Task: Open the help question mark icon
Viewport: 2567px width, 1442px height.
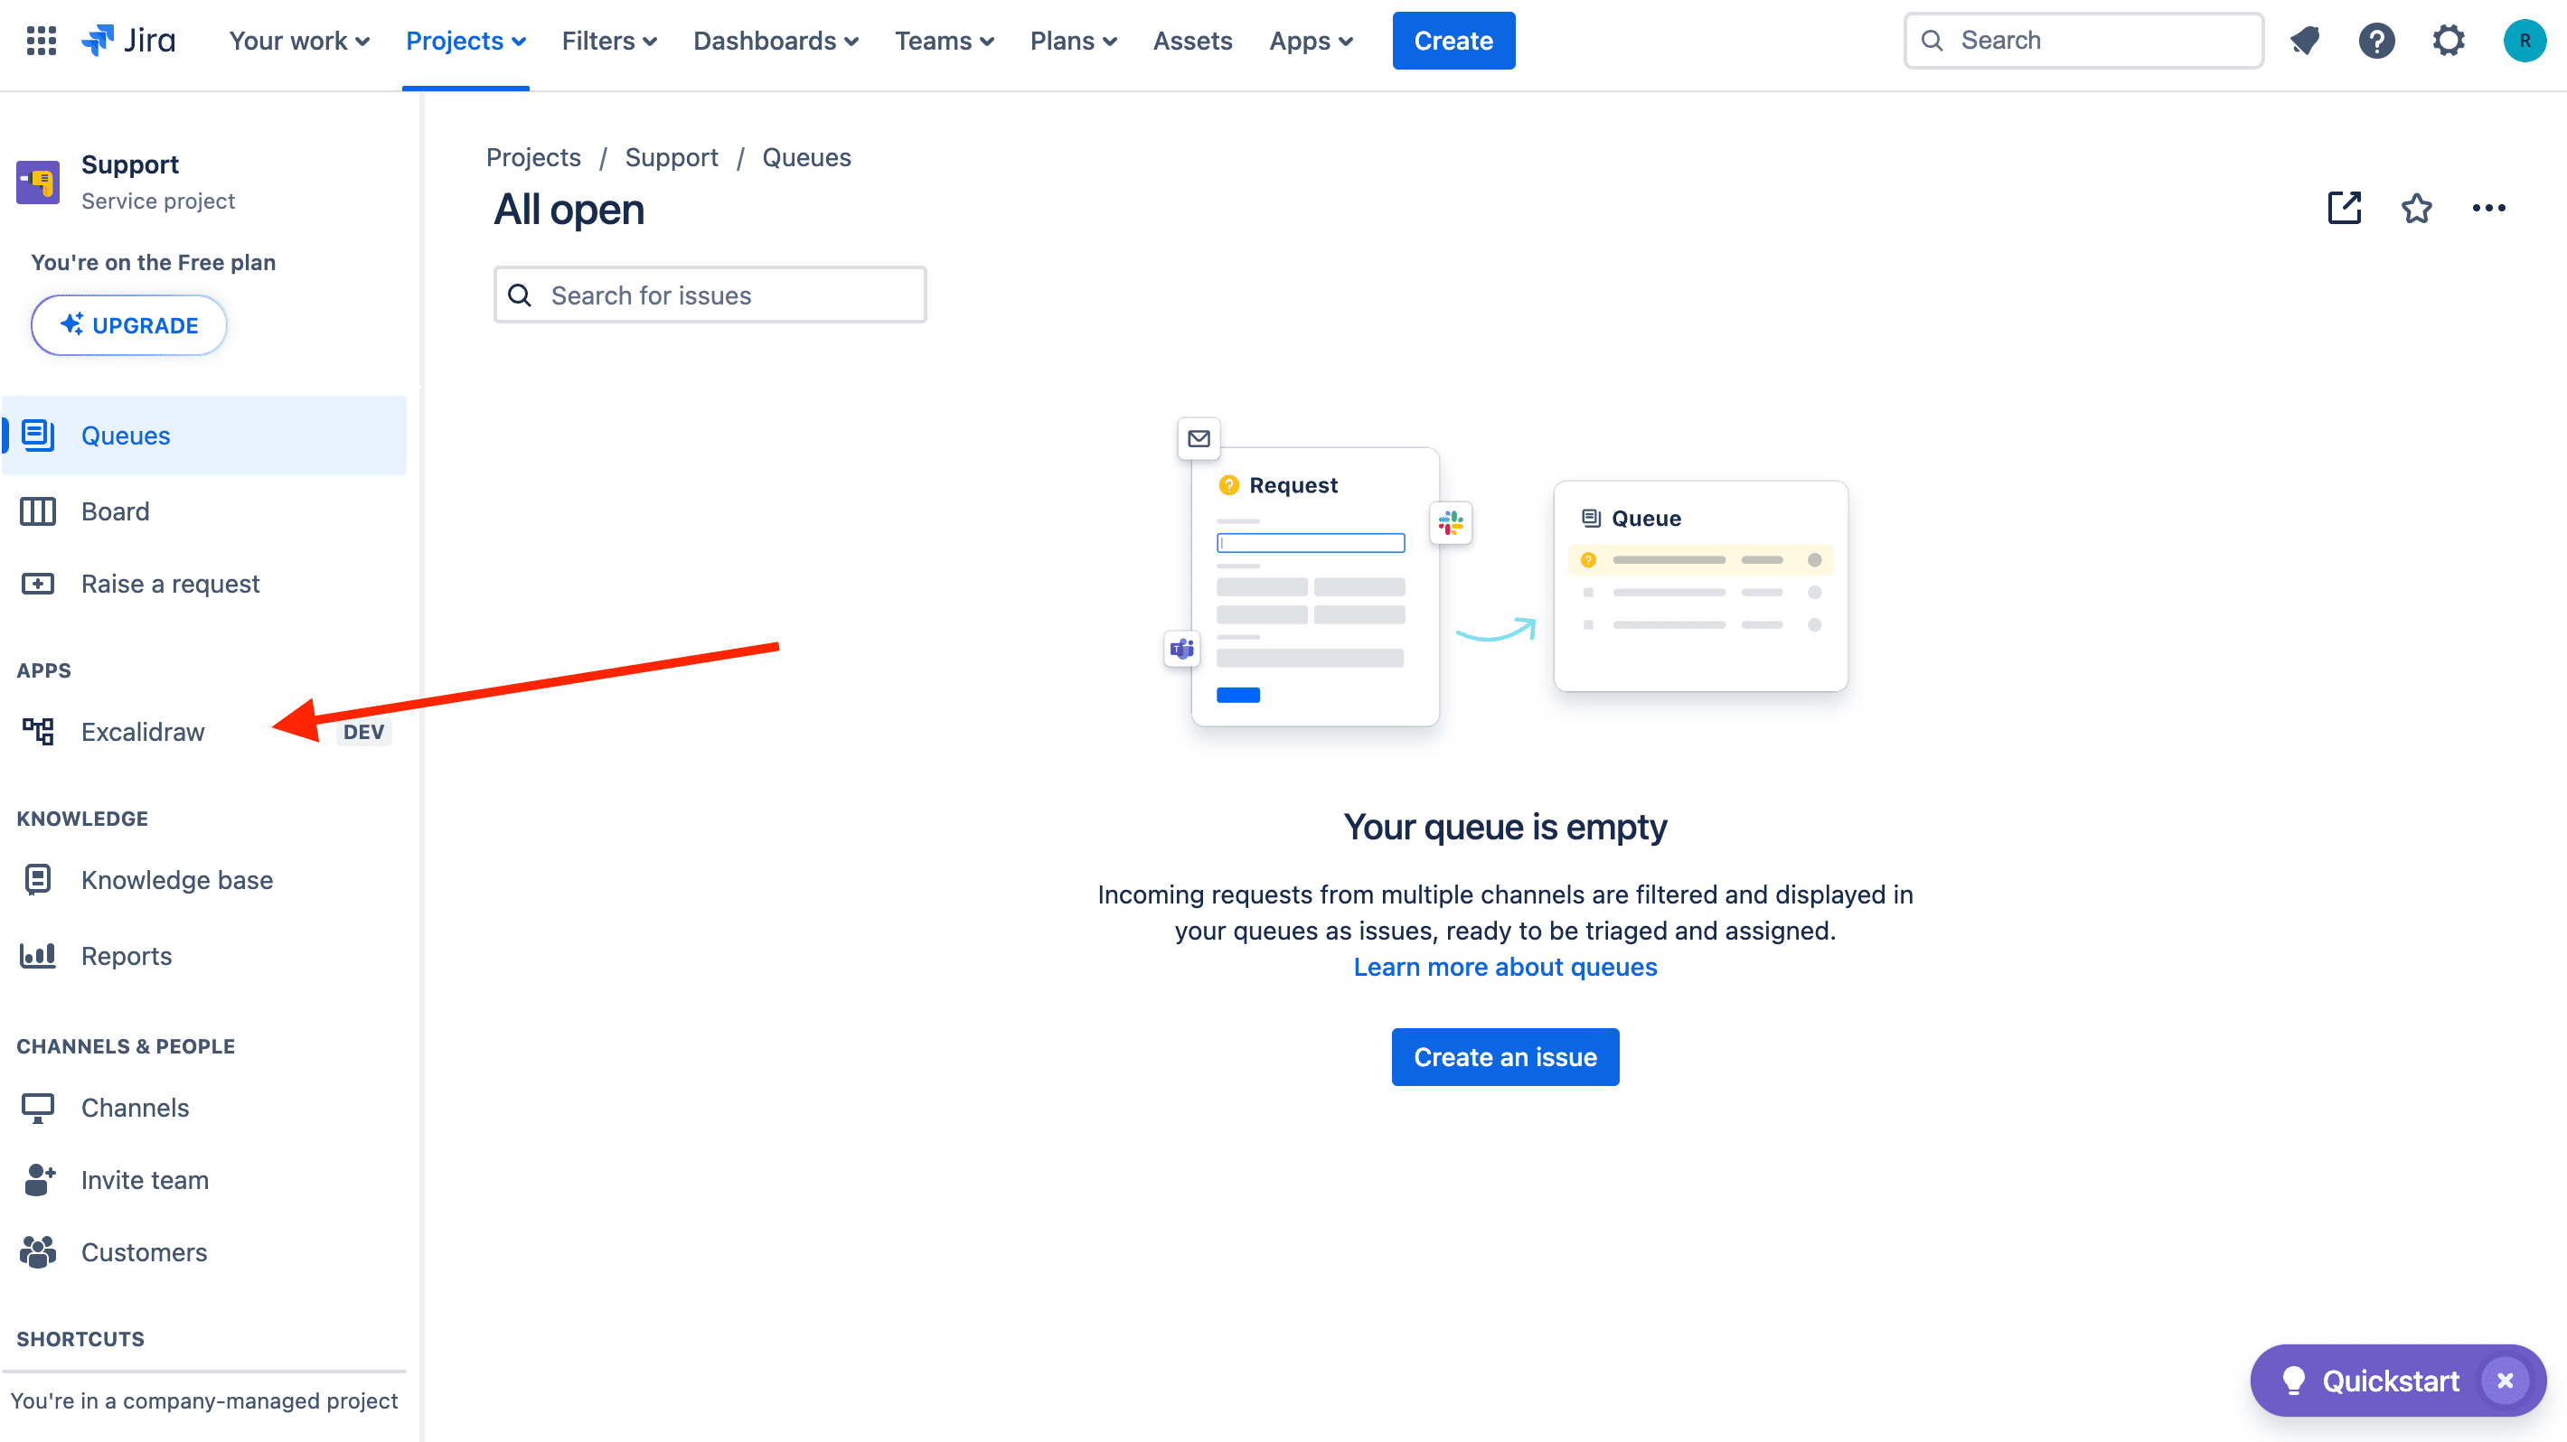Action: pos(2376,41)
